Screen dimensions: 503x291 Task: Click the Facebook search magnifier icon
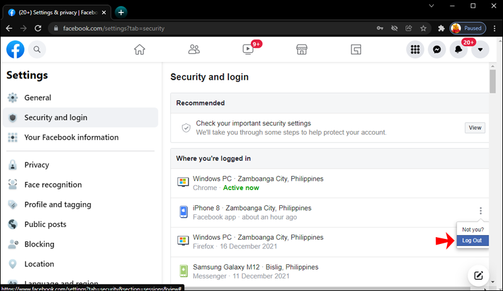pos(36,50)
